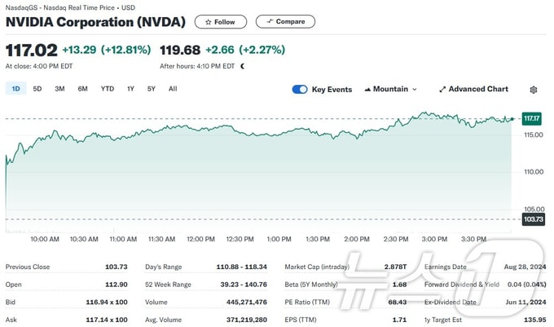Viewport: 554px width, 327px height.
Task: Follow NVIDIA Corporation stock
Action: (221, 22)
